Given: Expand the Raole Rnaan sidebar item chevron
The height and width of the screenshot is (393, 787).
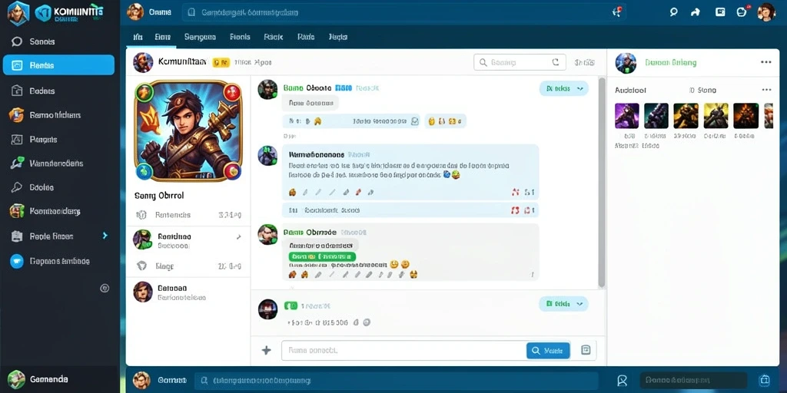Looking at the screenshot, I should pyautogui.click(x=105, y=235).
